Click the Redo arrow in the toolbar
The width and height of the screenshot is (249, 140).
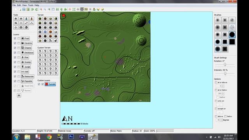36,9
